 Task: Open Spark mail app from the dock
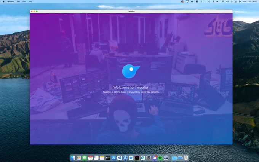coord(125,158)
